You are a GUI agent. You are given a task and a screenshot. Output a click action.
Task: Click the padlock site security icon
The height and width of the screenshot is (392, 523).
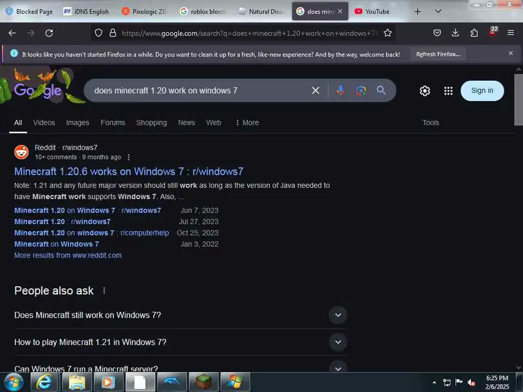tap(113, 33)
